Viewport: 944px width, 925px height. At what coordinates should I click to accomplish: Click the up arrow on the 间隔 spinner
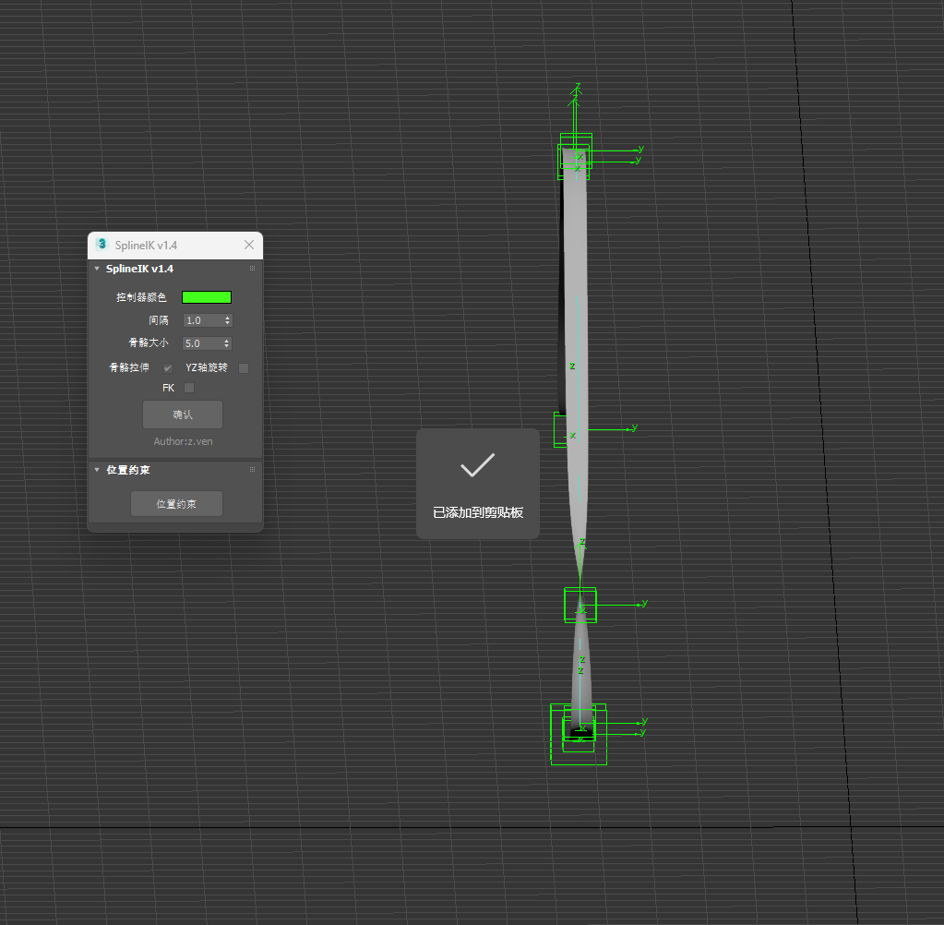[227, 316]
